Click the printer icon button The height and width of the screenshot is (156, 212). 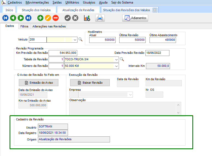100,18
